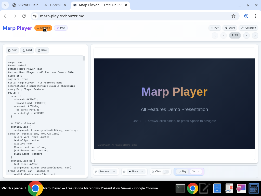Click the '--accent: #f59e0b;' line
261x196 pixels.
click(27, 106)
